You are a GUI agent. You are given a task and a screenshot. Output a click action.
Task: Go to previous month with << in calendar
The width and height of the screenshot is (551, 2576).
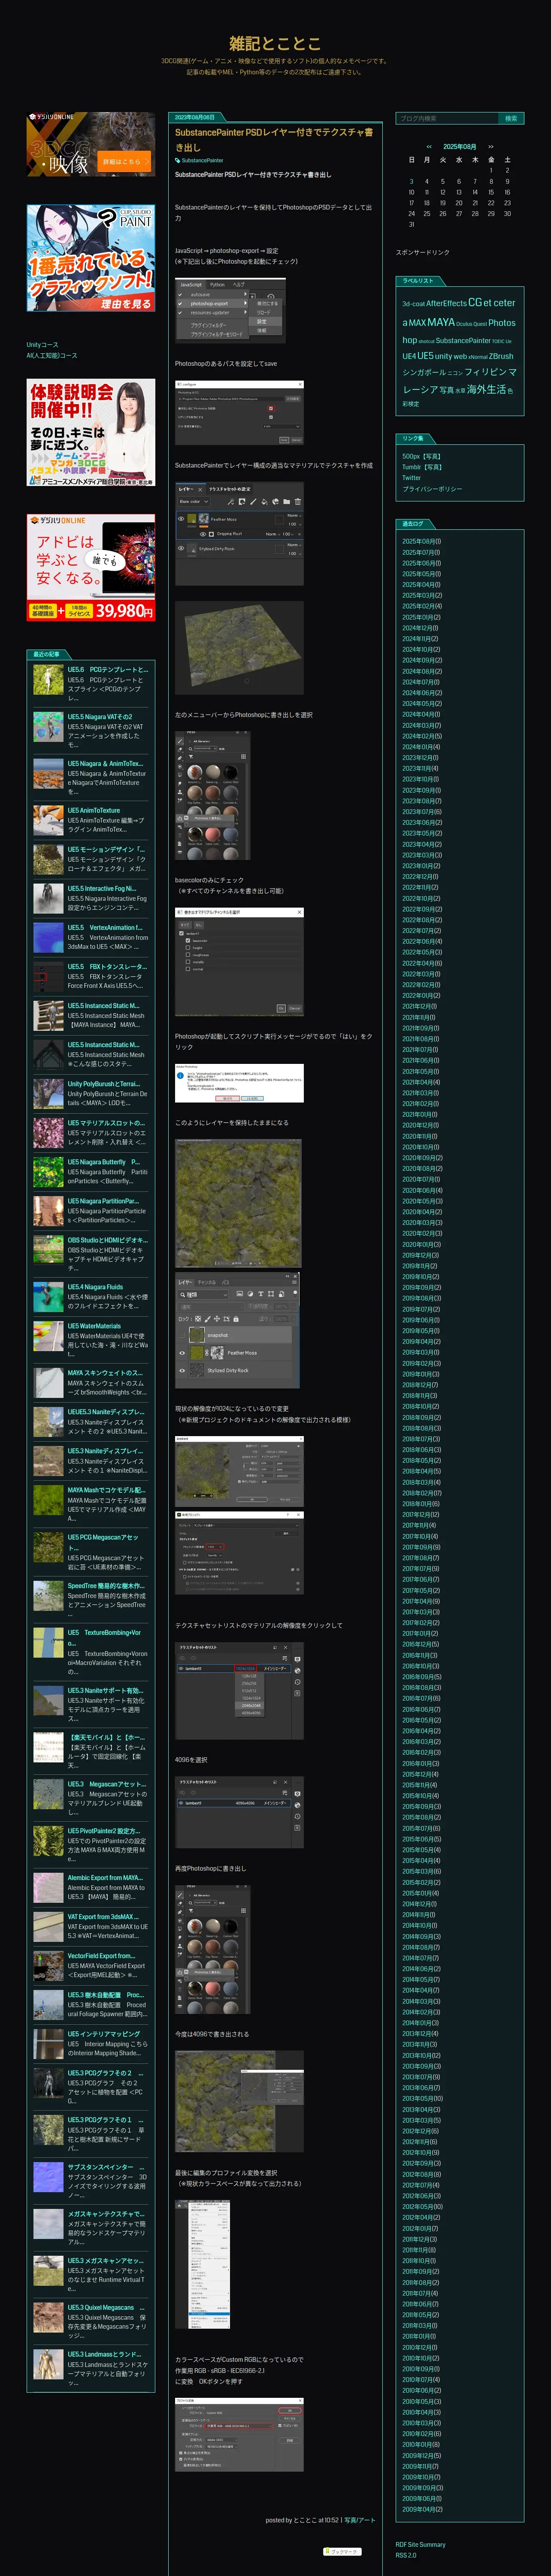[429, 146]
